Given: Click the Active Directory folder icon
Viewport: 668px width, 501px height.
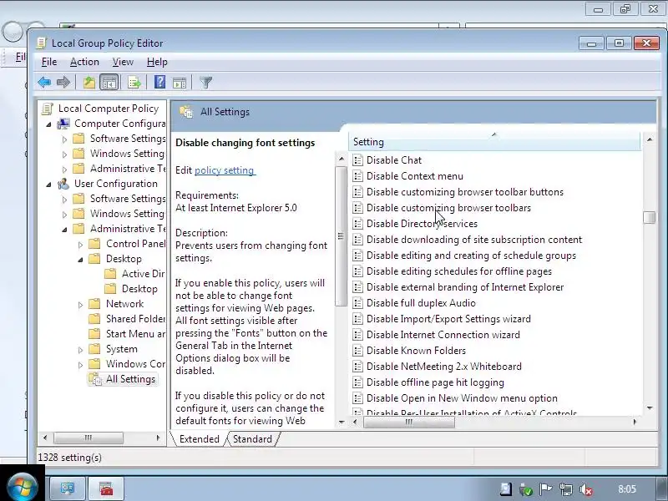Looking at the screenshot, I should pos(110,274).
